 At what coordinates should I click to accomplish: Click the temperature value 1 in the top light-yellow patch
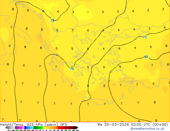pos(88,12)
